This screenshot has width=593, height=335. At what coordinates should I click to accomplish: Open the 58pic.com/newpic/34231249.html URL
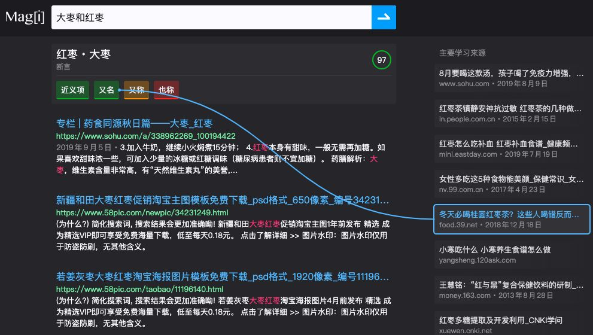tap(142, 212)
